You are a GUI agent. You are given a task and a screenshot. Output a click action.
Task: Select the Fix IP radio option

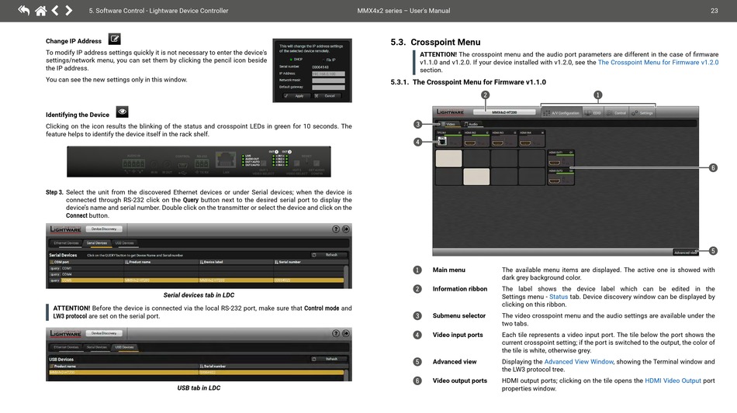(x=329, y=60)
